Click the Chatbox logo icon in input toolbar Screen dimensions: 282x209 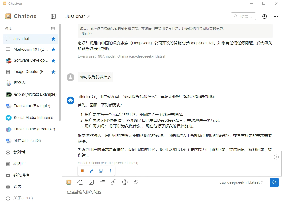click(x=69, y=182)
